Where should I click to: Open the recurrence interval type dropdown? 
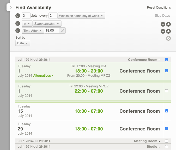(82, 16)
